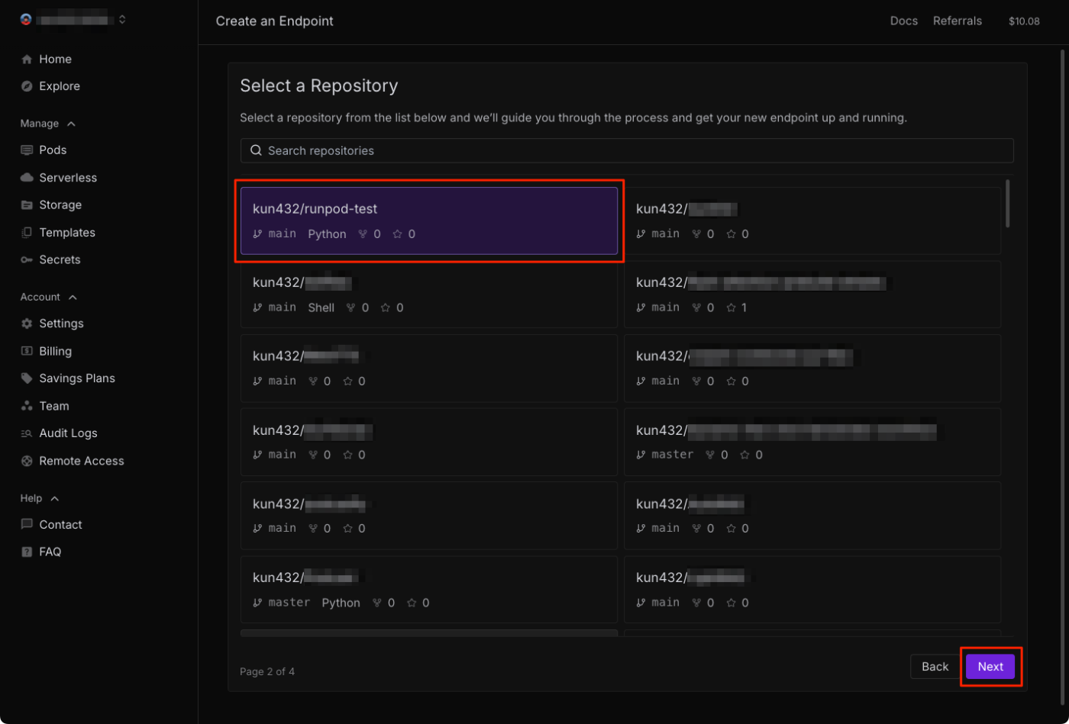Screen dimensions: 1069x724
Task: Click the search magnifier icon
Action: 256,150
